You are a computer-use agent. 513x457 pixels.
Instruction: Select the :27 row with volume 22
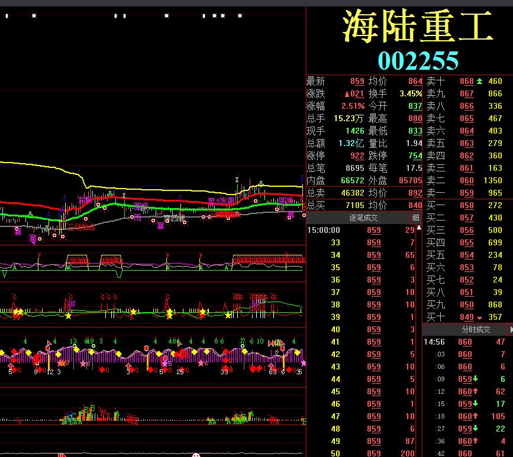(468, 429)
